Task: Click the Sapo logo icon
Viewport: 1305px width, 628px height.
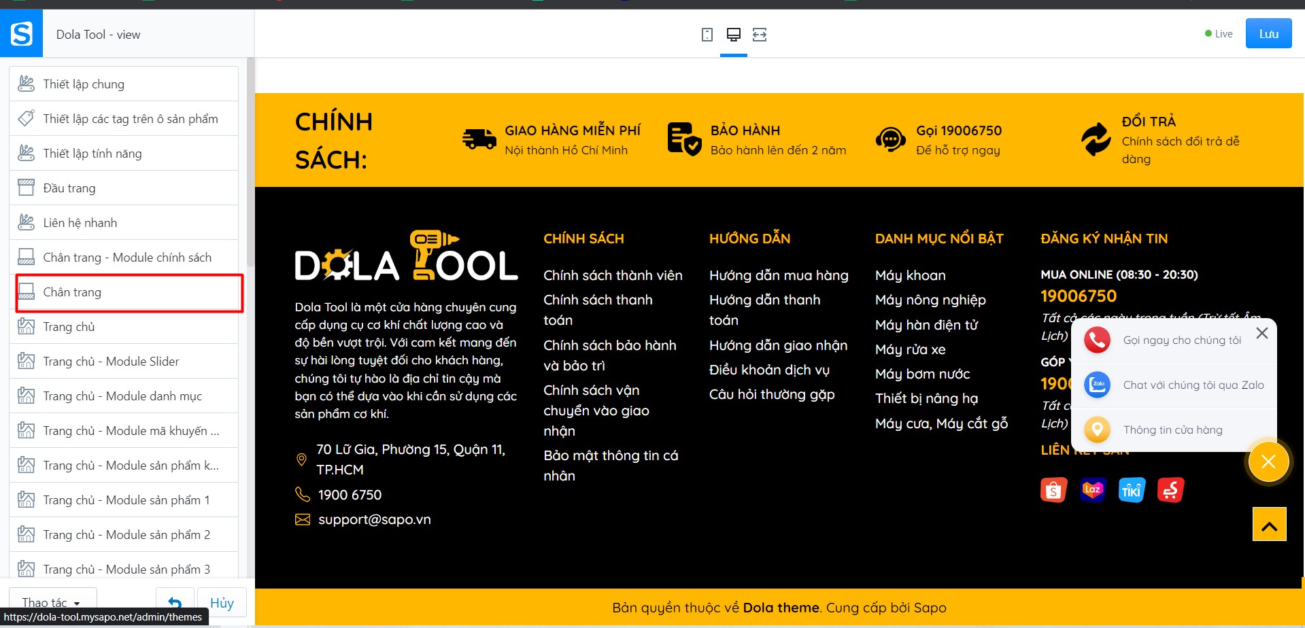Action: tap(21, 33)
